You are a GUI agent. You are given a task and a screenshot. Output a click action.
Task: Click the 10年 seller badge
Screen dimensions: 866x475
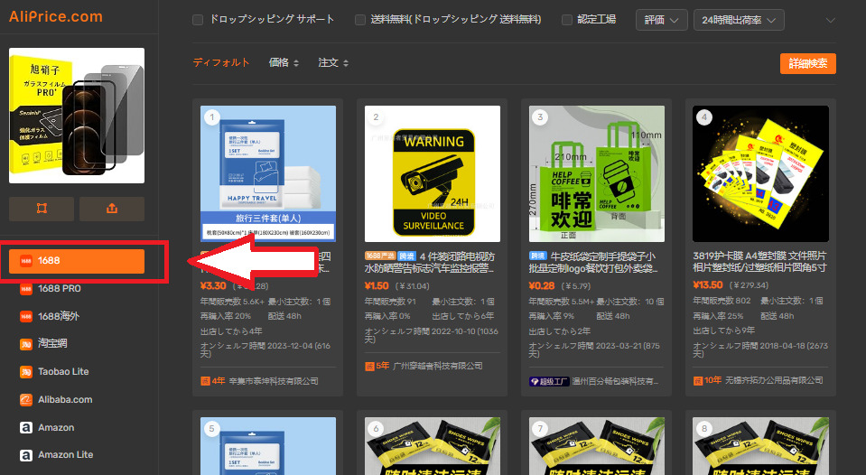point(707,380)
